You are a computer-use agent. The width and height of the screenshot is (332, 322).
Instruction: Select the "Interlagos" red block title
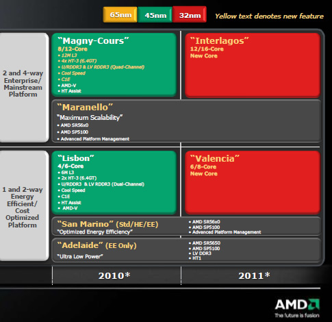(x=220, y=41)
